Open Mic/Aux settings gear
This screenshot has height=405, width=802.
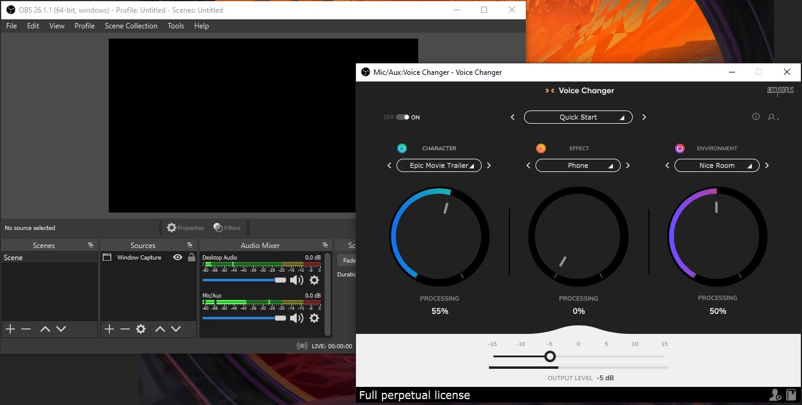point(314,318)
